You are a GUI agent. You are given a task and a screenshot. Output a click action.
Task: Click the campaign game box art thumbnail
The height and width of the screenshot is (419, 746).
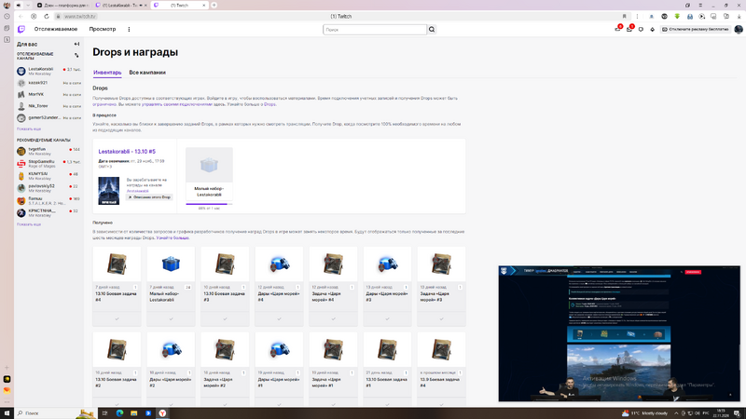coord(109,191)
